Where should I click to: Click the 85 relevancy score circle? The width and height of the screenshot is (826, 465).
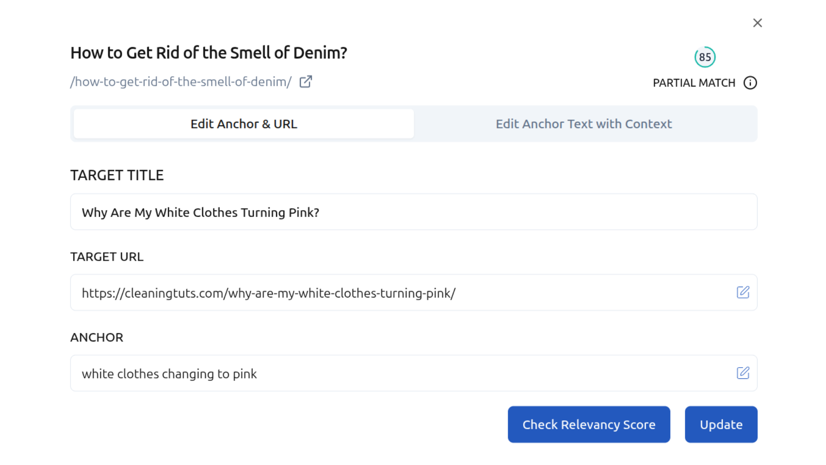pos(705,57)
